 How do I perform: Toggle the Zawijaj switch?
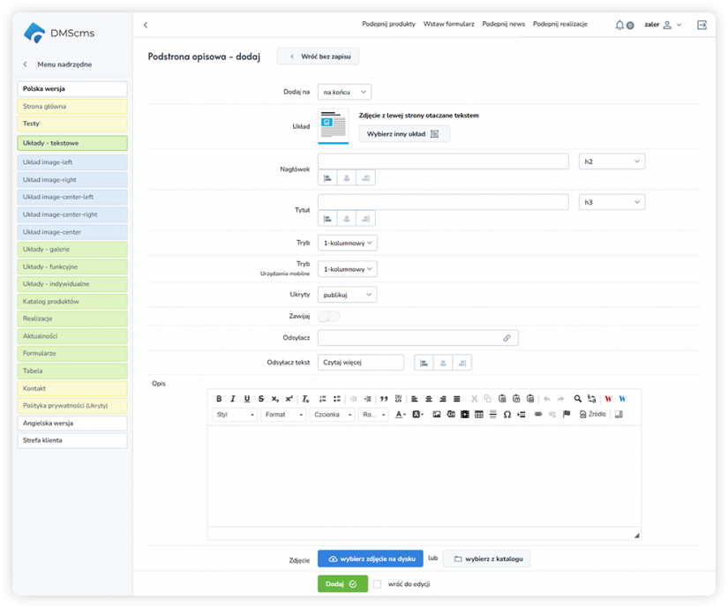(328, 316)
